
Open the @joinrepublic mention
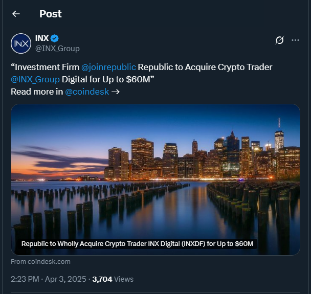point(108,67)
